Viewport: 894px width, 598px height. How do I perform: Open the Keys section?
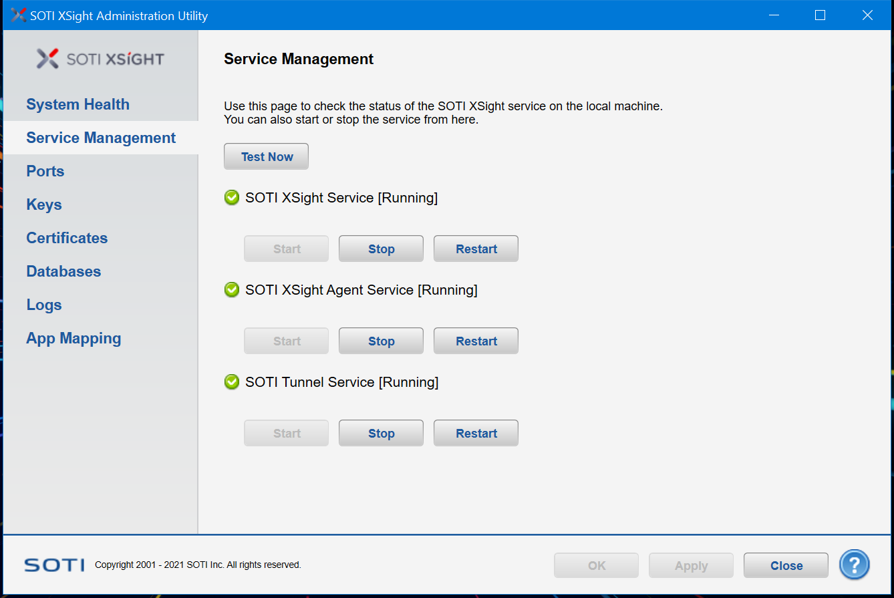[44, 204]
